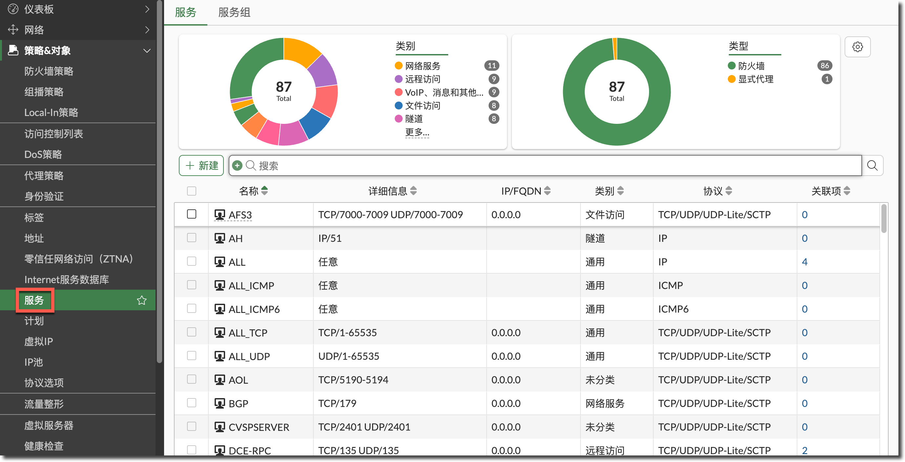Open the ALL row reference count 4
This screenshot has width=905, height=462.
point(805,262)
